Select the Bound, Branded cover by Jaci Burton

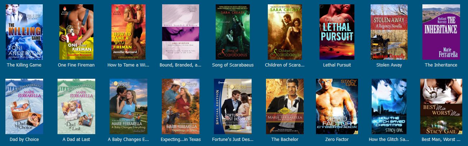click(180, 32)
